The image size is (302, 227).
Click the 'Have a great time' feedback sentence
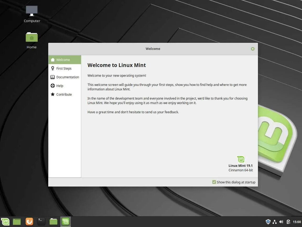click(133, 112)
